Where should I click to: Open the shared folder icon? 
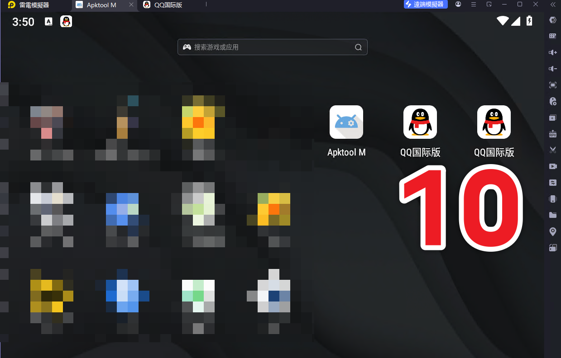coord(552,215)
